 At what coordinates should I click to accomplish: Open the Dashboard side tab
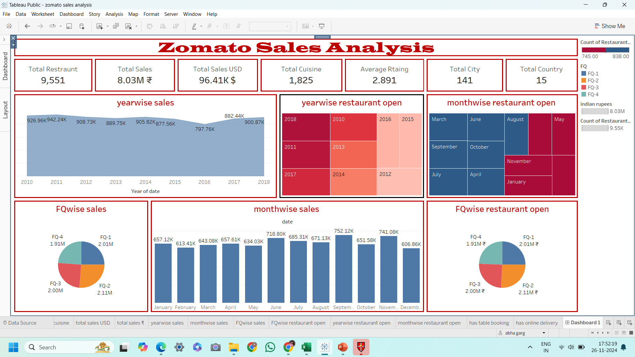5,66
